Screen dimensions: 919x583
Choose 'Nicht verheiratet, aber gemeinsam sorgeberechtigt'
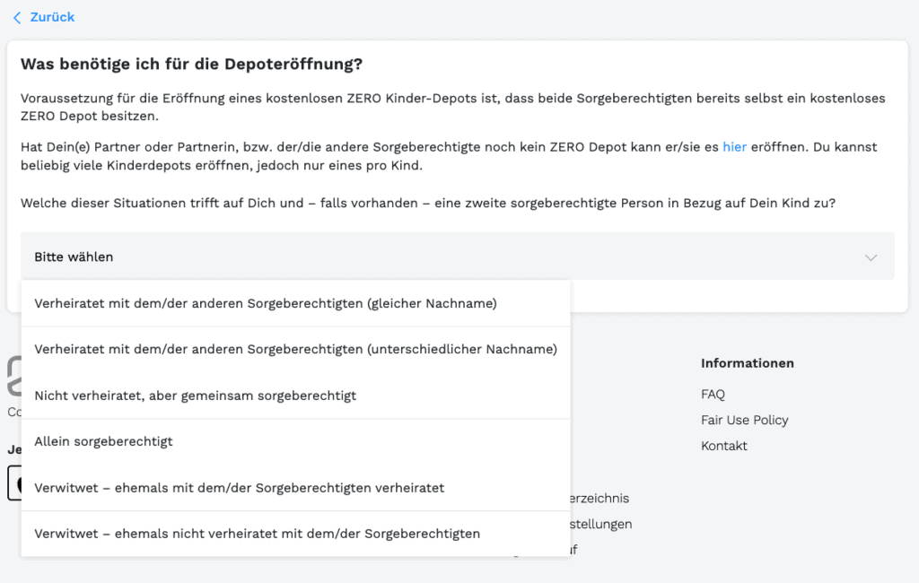295,396
